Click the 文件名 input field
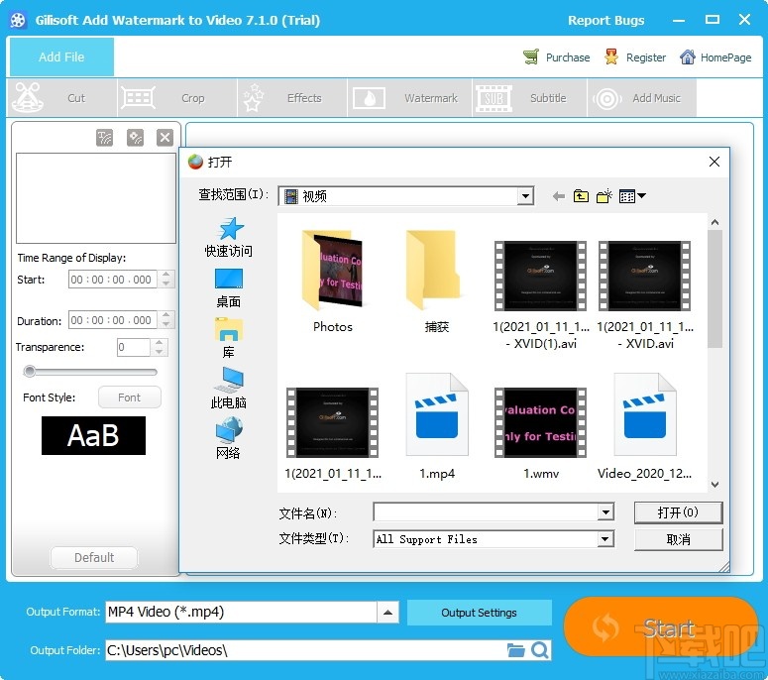 click(486, 512)
